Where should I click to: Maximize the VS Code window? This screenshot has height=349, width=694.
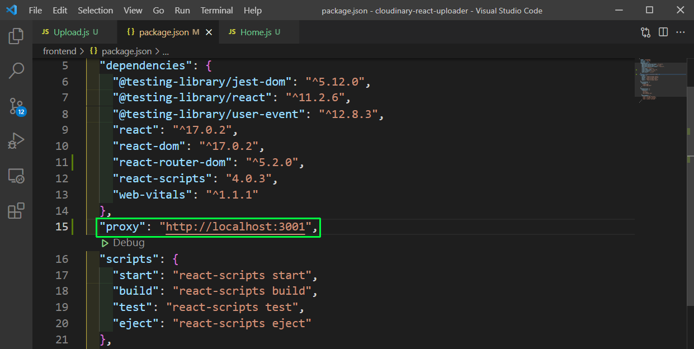(649, 10)
